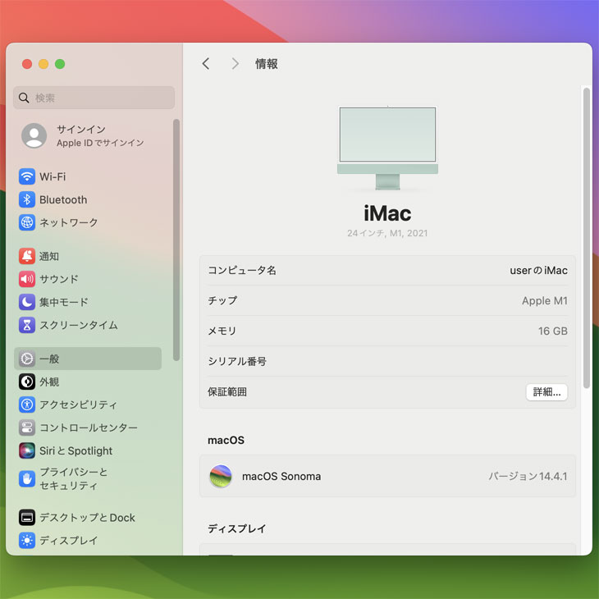Open the Wi-Fi settings icon

[27, 176]
